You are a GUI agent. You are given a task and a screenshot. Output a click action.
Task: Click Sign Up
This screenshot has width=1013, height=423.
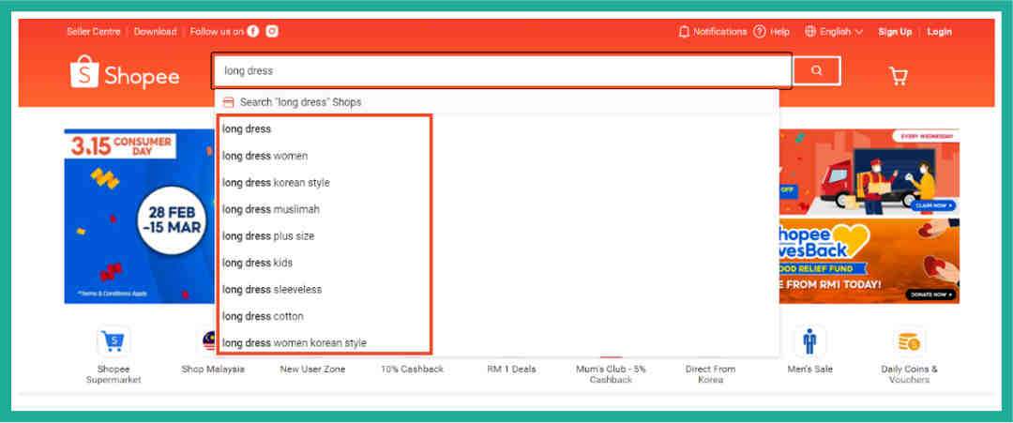[x=895, y=32]
